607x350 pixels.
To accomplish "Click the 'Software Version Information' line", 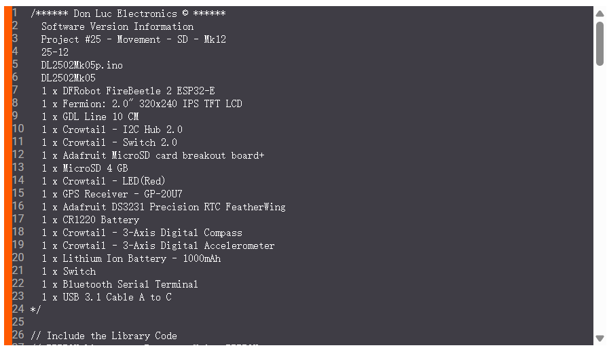I will tap(117, 26).
